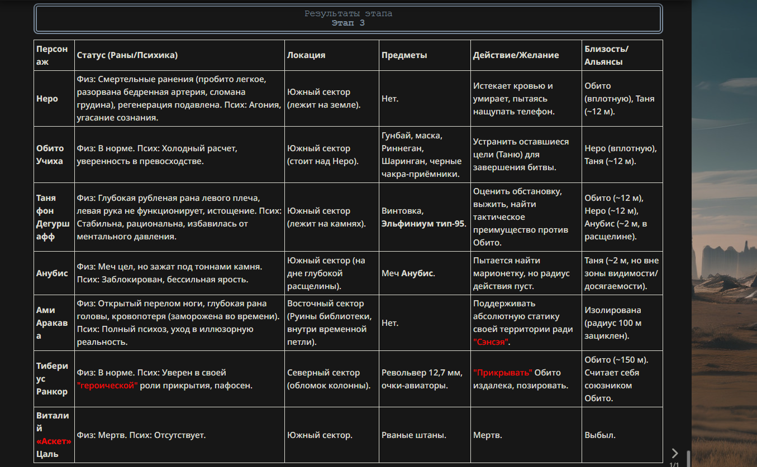Click the red word 'Прикрывать' in Тибериус's action

click(x=503, y=372)
